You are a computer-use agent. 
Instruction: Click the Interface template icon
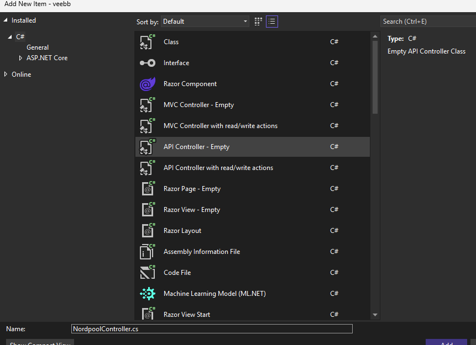(147, 63)
